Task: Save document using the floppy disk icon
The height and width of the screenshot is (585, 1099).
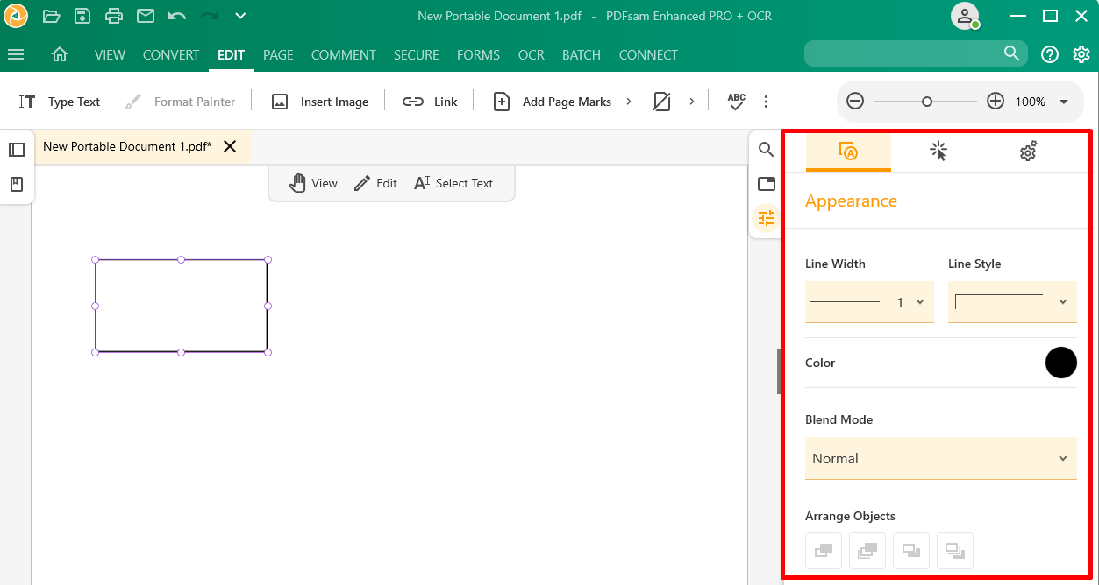Action: pos(82,16)
